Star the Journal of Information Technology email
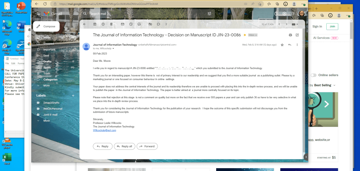This screenshot has width=360, height=171. tap(282, 45)
